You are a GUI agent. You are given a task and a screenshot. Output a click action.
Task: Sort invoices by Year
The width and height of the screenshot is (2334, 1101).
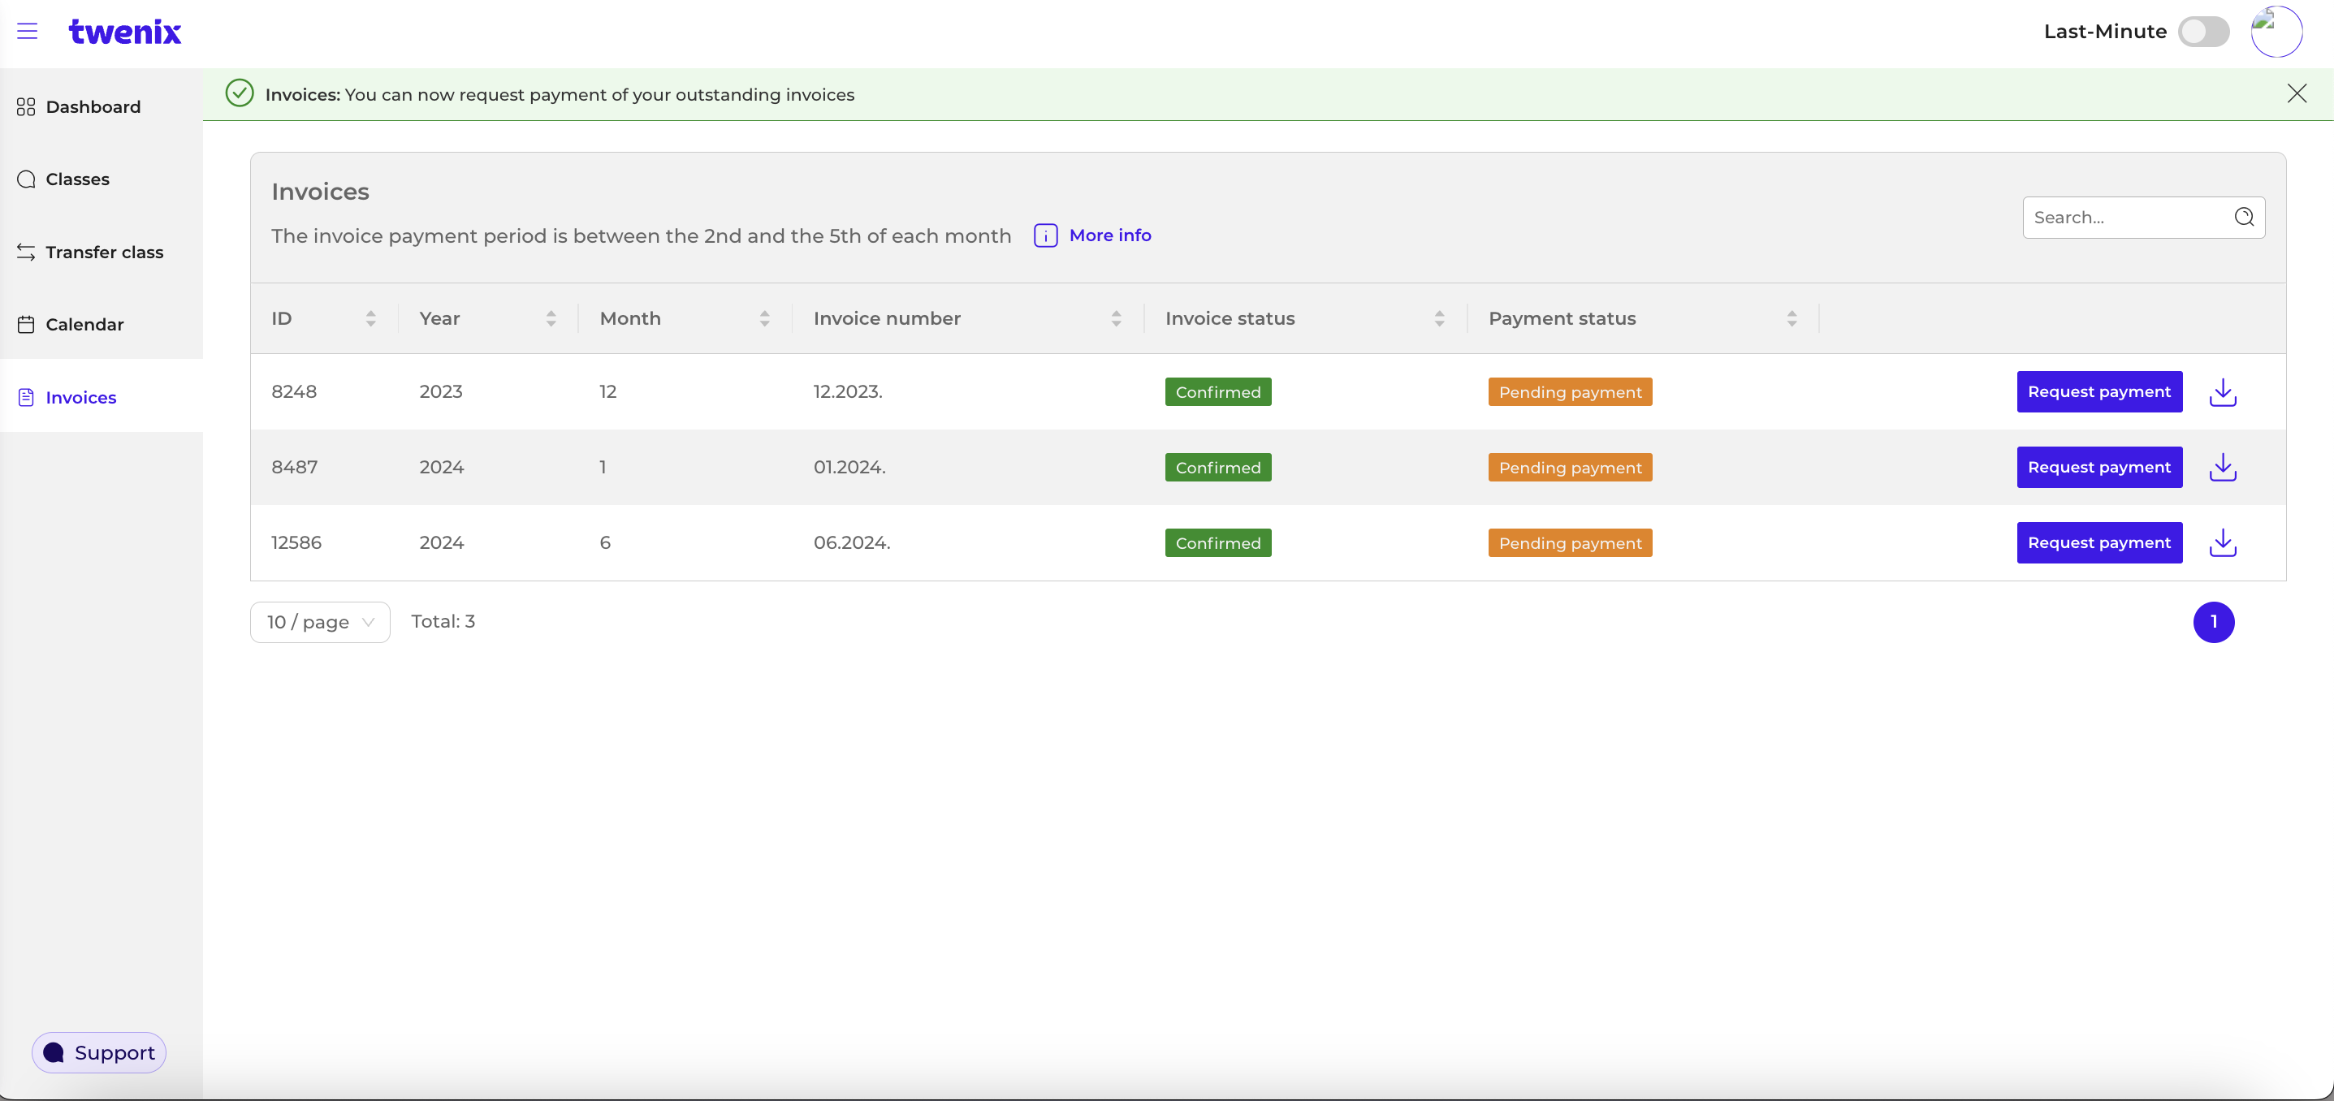(551, 318)
